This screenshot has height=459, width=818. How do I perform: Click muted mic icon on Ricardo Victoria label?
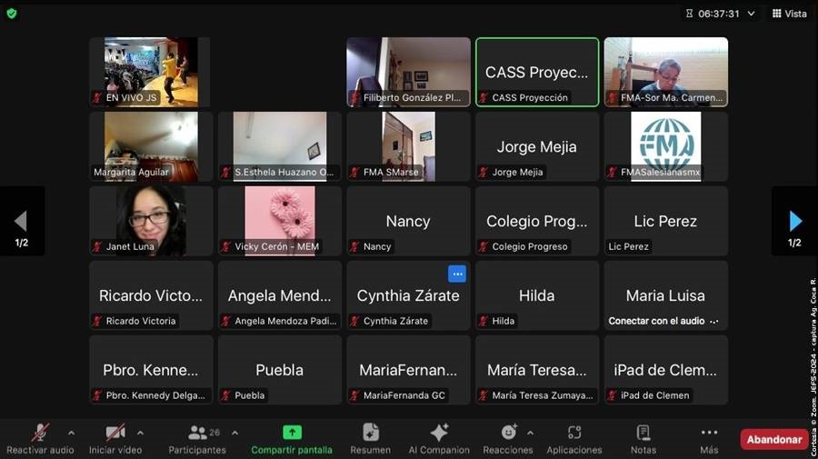pyautogui.click(x=97, y=322)
